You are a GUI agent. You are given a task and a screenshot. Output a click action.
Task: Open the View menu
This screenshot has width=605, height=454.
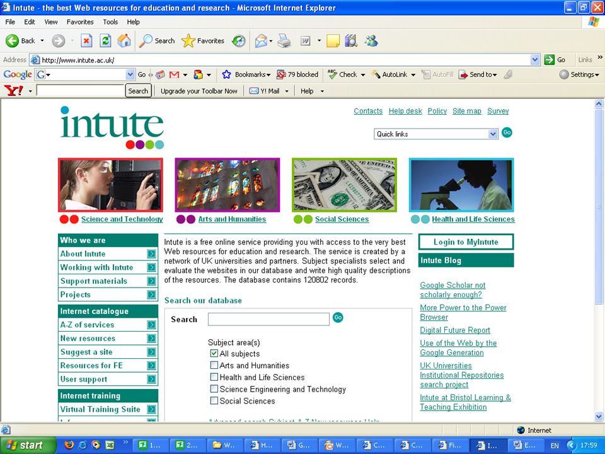tap(50, 22)
